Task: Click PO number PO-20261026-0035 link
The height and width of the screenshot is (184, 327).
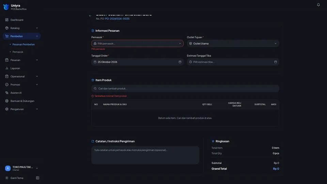Action: coord(117,18)
